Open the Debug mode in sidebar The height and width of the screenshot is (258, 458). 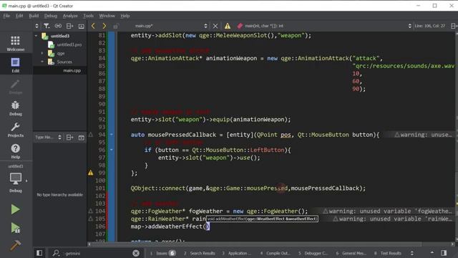(16, 108)
